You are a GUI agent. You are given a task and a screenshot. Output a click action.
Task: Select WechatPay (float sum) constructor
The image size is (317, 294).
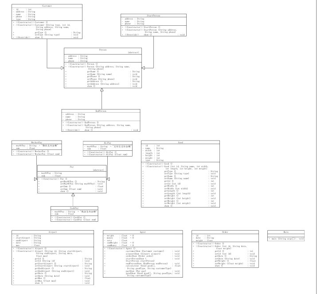[36, 154]
